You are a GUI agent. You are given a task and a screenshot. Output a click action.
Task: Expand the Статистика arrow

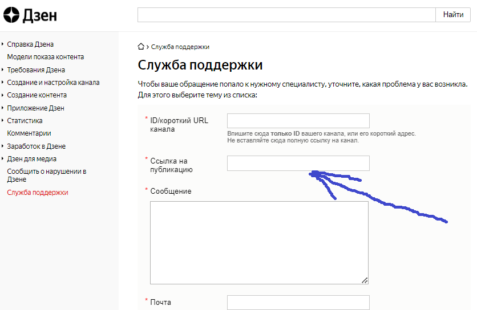[2, 120]
